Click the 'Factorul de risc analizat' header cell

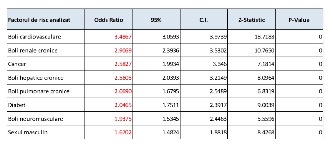coord(39,20)
